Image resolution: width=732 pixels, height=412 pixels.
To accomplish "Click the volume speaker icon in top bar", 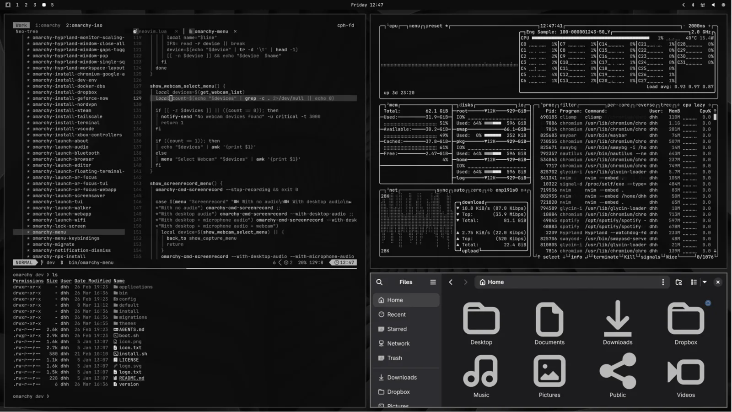I will click(x=713, y=5).
